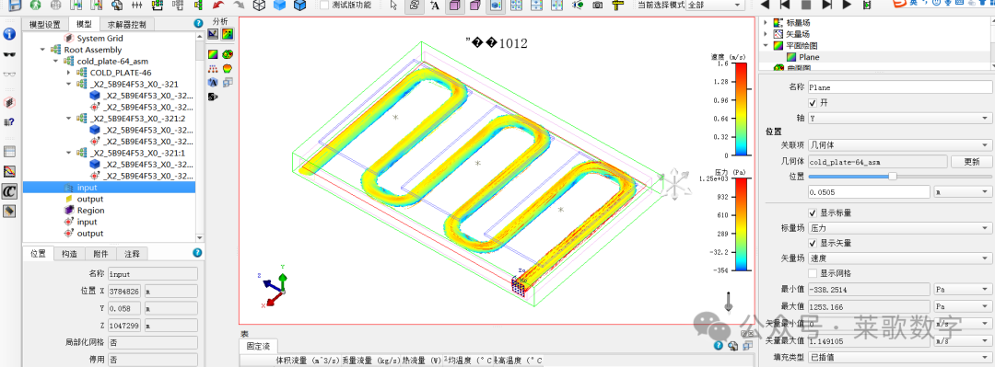Click the particle dots icon in analysis panel
This screenshot has width=995, height=367.
click(x=213, y=68)
